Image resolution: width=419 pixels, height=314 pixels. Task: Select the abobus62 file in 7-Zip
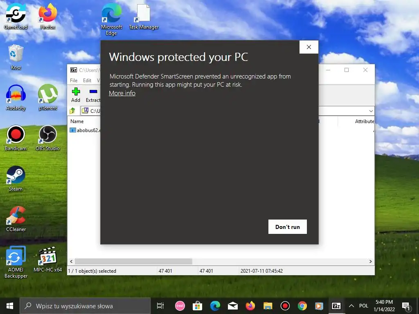85,130
